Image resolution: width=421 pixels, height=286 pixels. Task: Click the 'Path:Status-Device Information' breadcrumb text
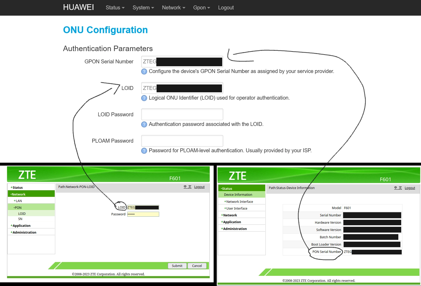[x=292, y=188]
